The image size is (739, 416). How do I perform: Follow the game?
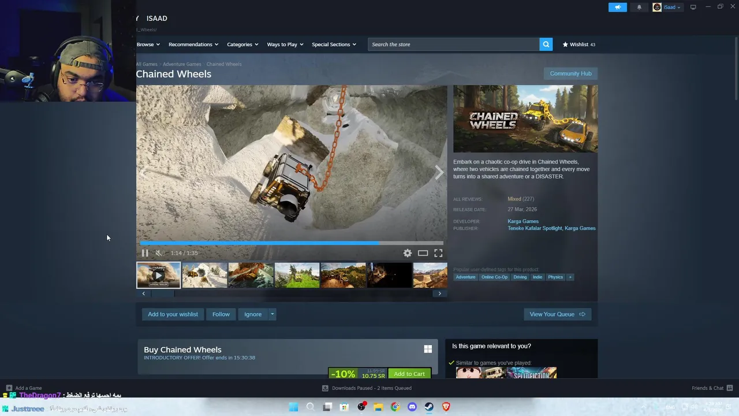(221, 314)
